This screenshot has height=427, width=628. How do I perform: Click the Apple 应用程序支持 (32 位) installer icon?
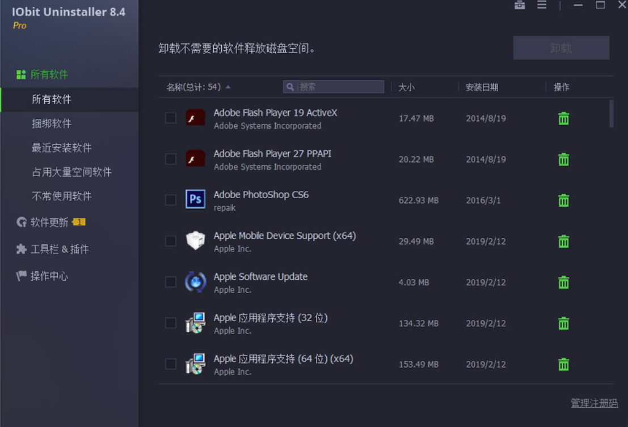point(196,323)
